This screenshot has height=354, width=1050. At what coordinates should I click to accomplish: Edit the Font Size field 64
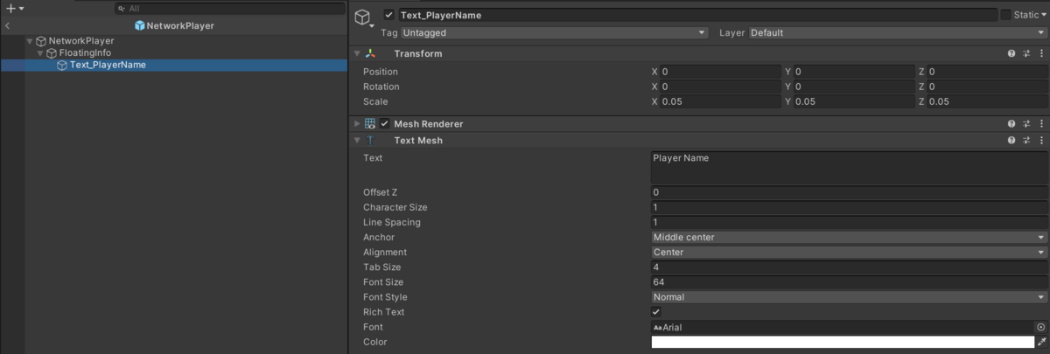pyautogui.click(x=849, y=282)
